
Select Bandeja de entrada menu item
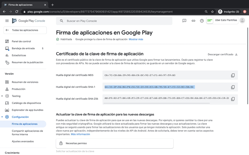pos(23,48)
